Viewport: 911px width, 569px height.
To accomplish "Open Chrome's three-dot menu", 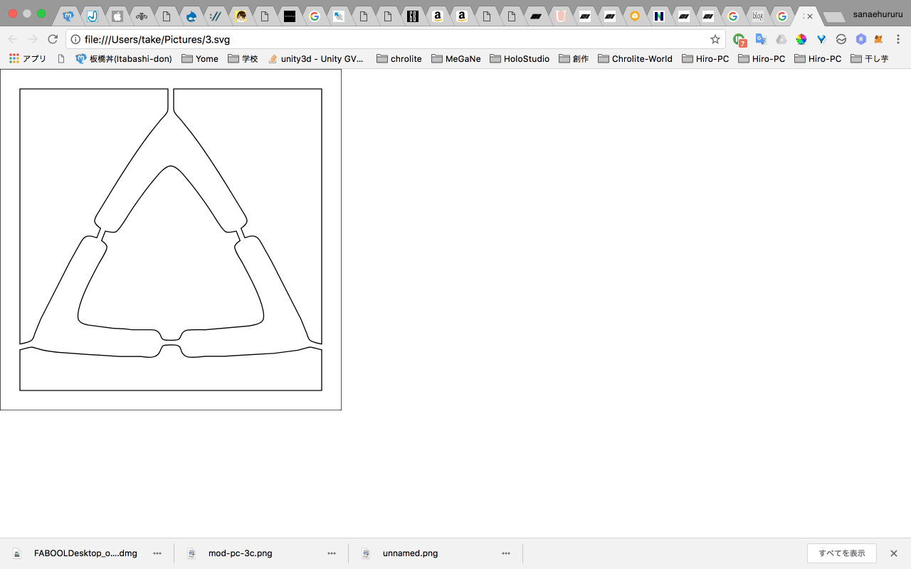I will (x=898, y=39).
